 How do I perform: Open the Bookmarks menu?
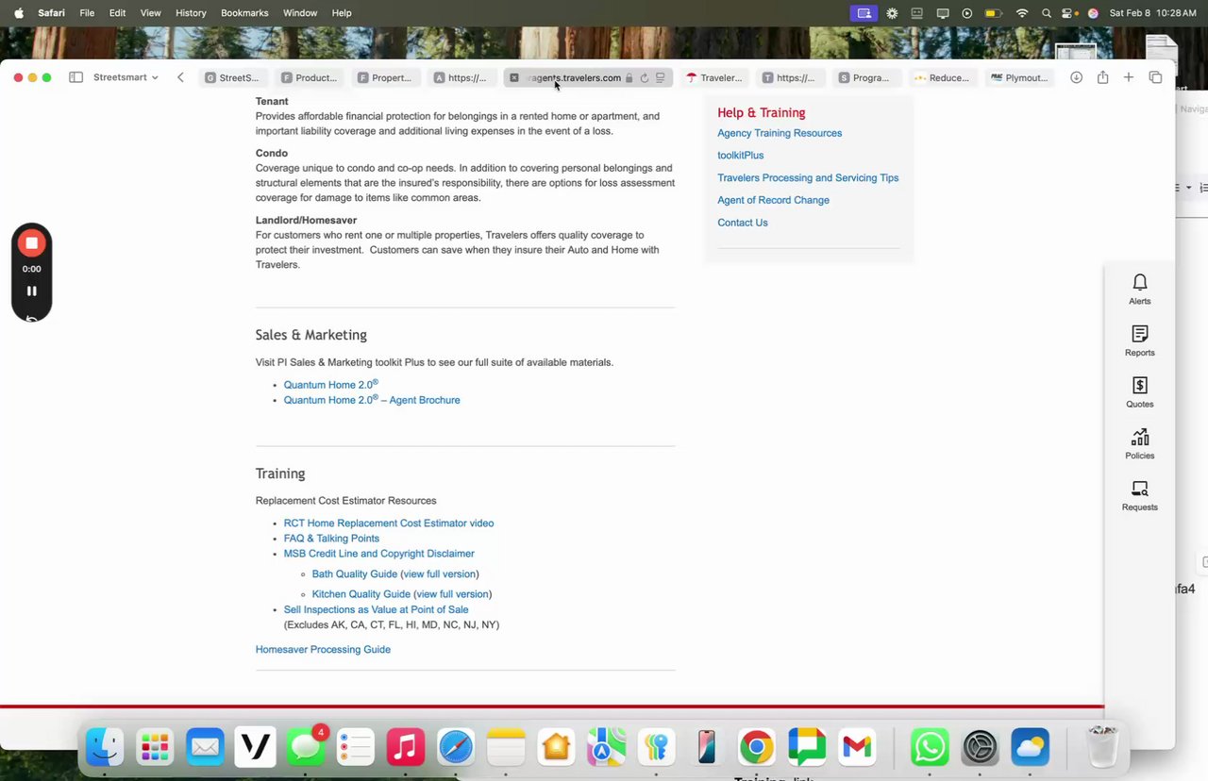tap(244, 13)
